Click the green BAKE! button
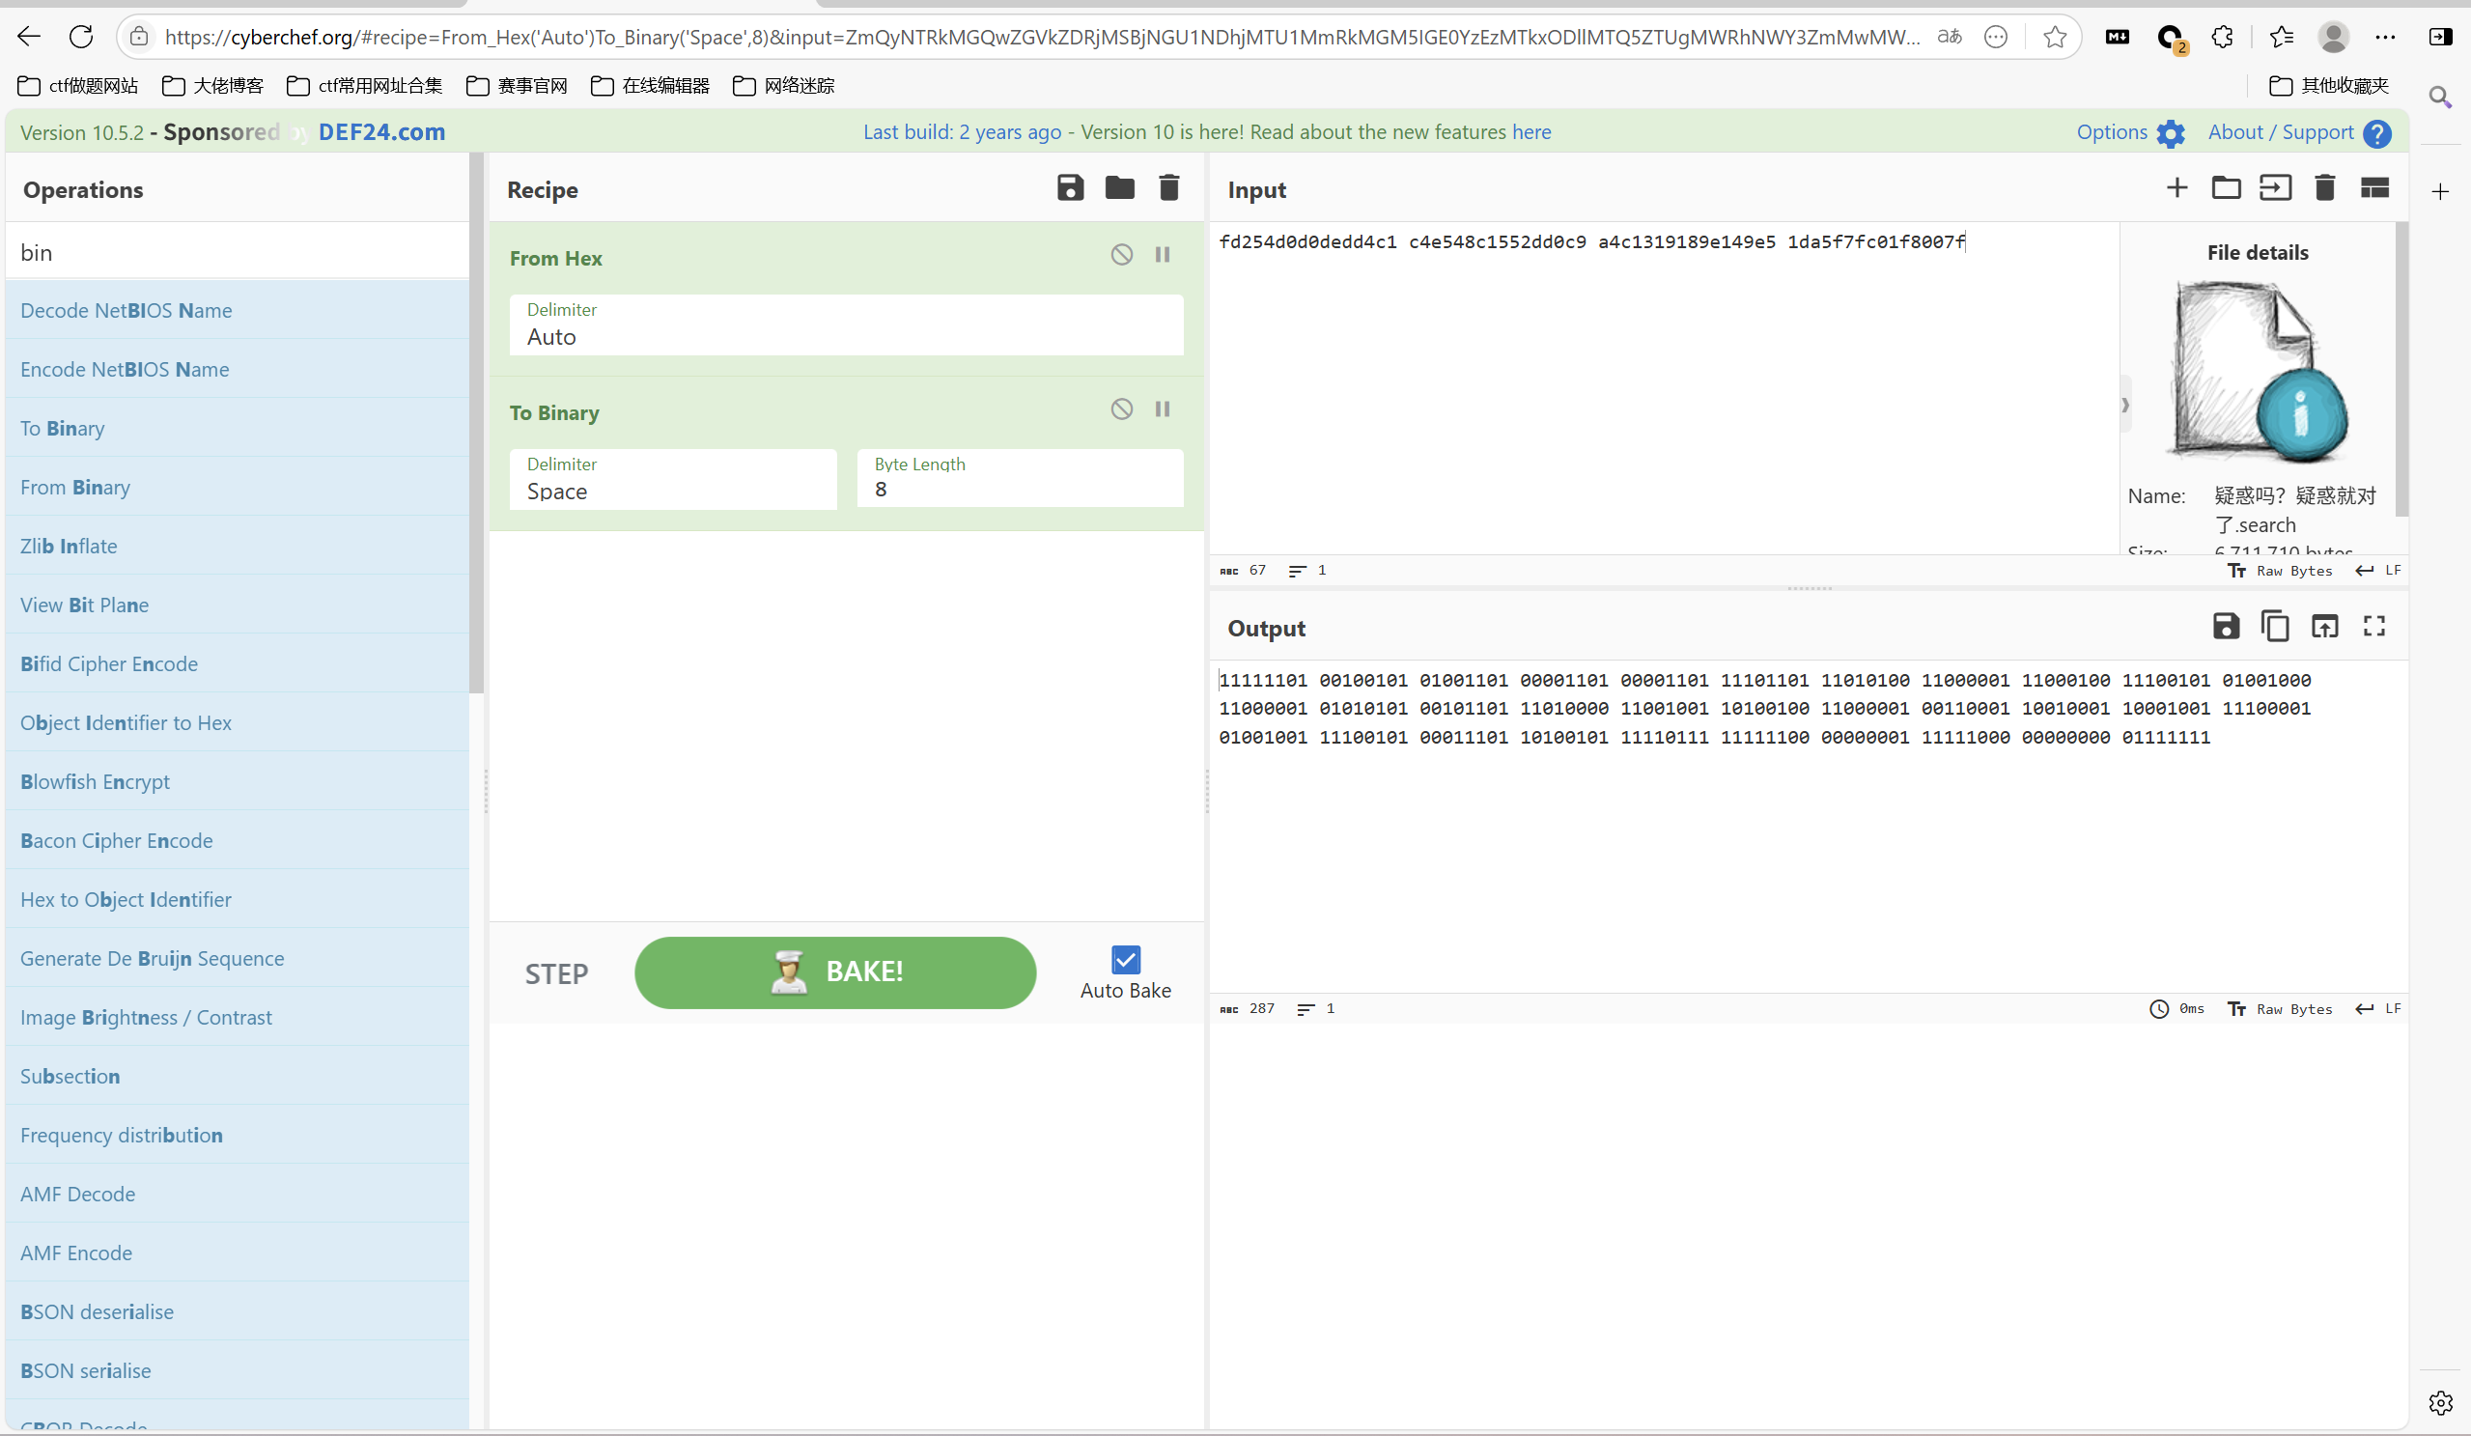 click(x=835, y=972)
